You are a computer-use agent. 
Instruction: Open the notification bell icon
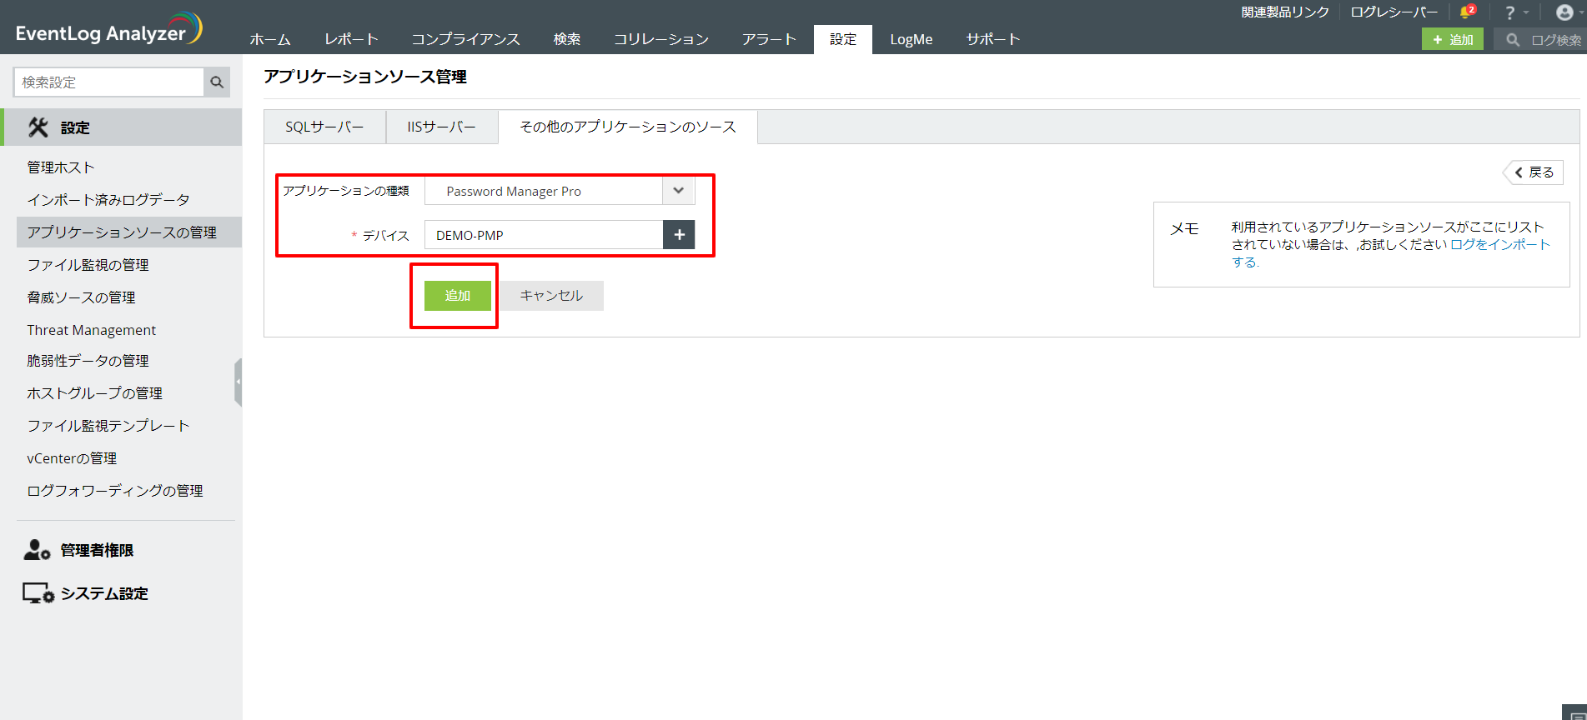tap(1467, 12)
